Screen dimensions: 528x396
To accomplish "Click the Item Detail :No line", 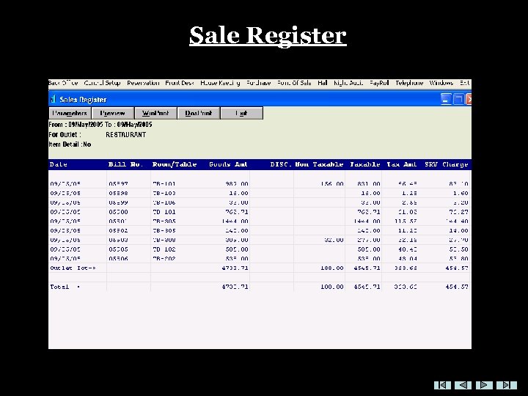I will tap(70, 144).
